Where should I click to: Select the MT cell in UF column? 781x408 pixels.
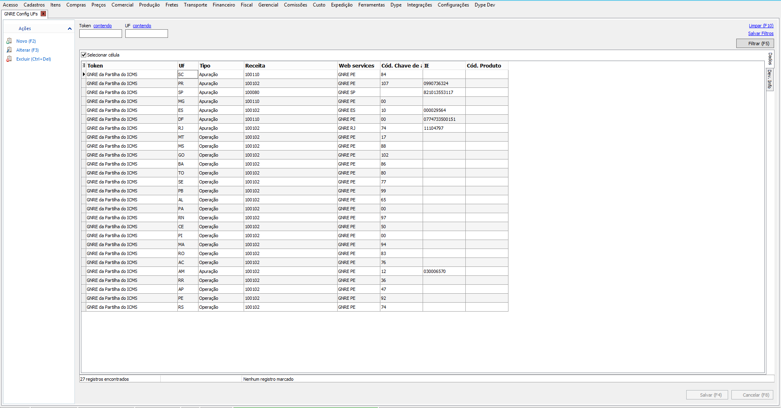(x=188, y=137)
